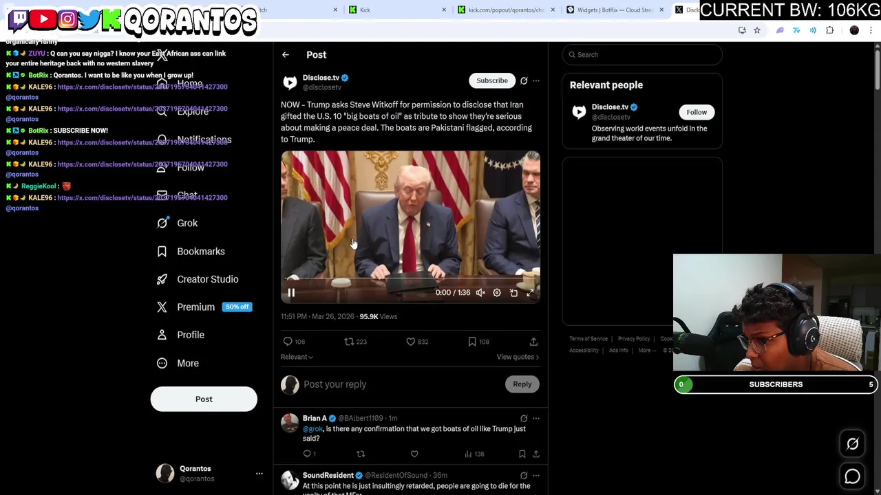
Task: Click the Search input field
Action: click(x=642, y=55)
